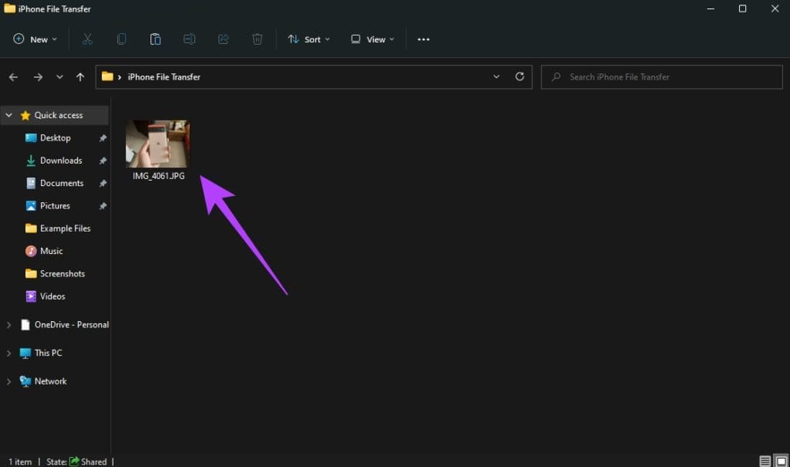Switch to large thumbnails view layout
Viewport: 790px width, 467px height.
(x=780, y=461)
